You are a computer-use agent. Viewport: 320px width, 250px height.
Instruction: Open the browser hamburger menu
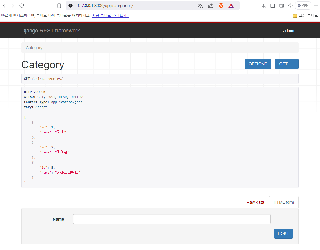[316, 6]
